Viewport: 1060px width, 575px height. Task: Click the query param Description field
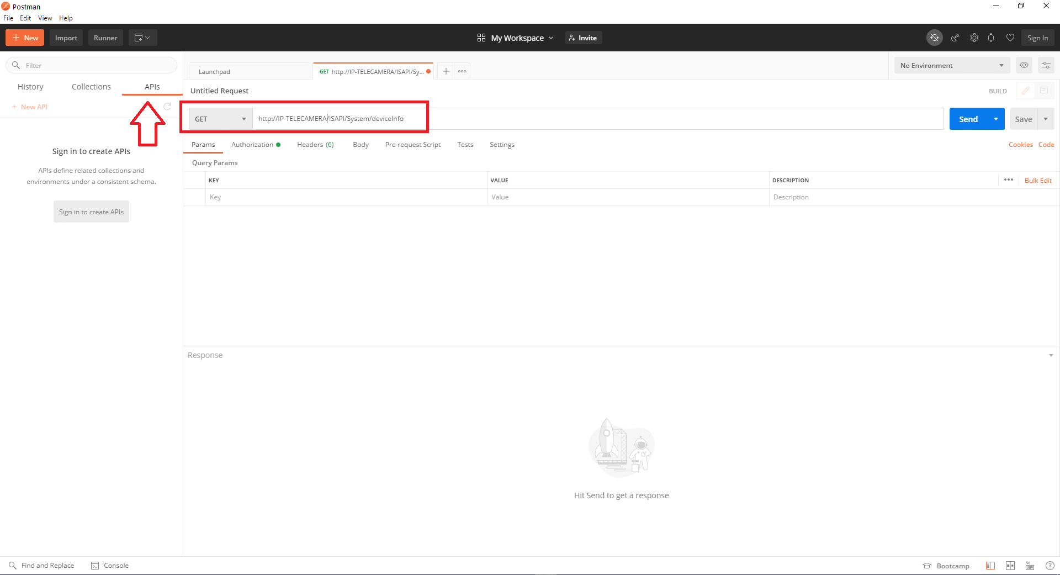914,197
